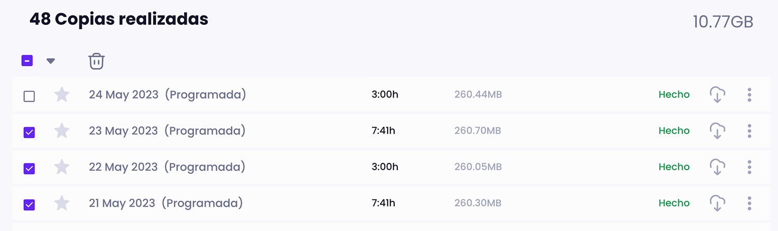Toggle the select-all checkbox in header

coord(27,61)
